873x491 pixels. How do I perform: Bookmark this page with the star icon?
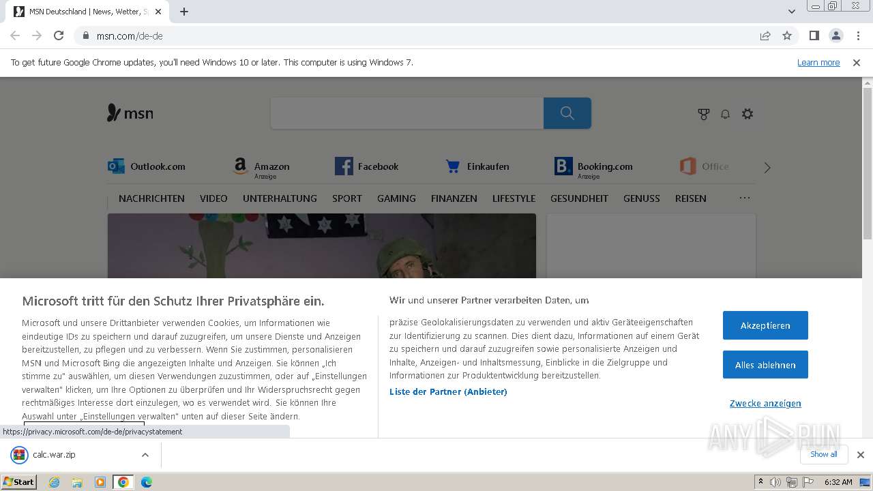point(787,35)
